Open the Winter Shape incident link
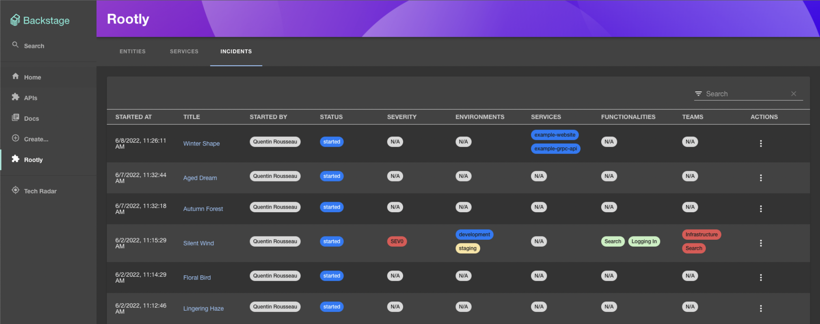This screenshot has width=820, height=324. (x=201, y=143)
